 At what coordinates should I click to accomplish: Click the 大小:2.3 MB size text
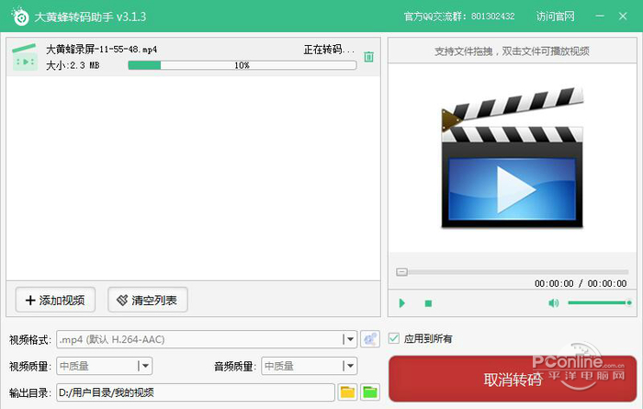(x=73, y=65)
